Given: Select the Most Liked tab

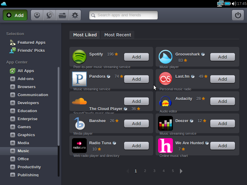Looking at the screenshot, I should point(85,35).
